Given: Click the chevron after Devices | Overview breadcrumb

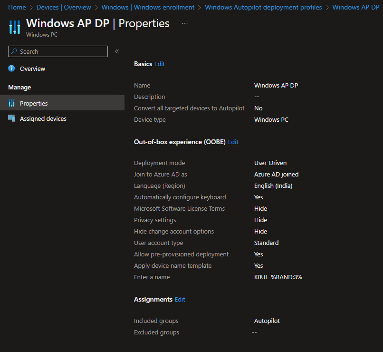Looking at the screenshot, I should tap(96, 8).
